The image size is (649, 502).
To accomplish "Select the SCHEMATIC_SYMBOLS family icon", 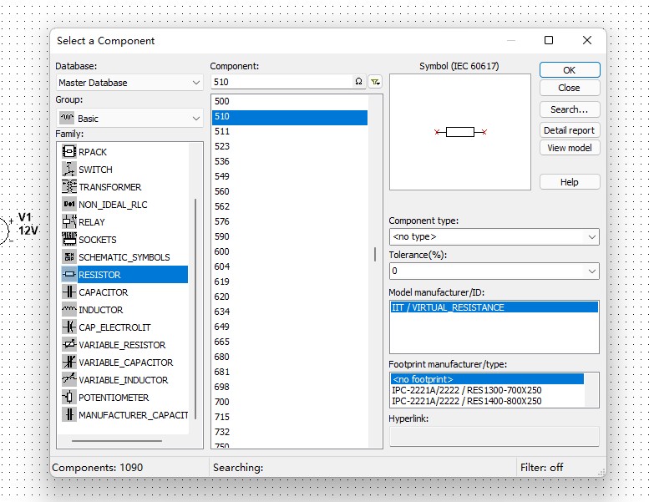I will point(68,256).
